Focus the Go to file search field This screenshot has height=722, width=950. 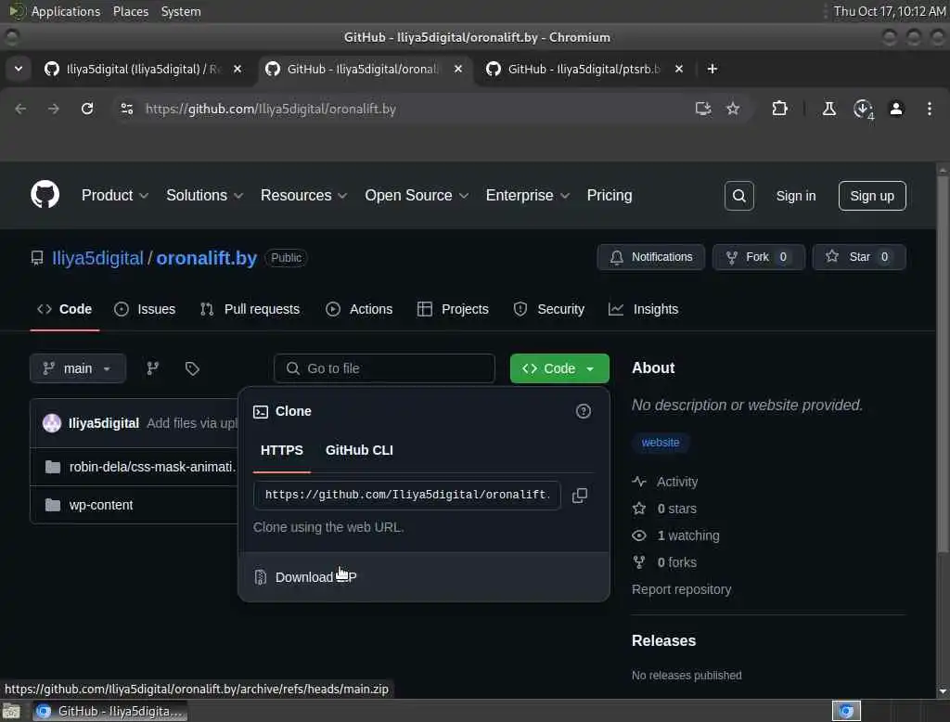click(384, 368)
